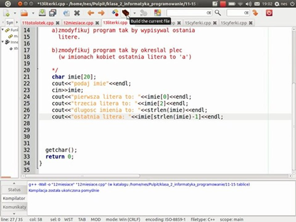Show previous sidebar tab with left arrow
The image size is (296, 222).
[3, 23]
